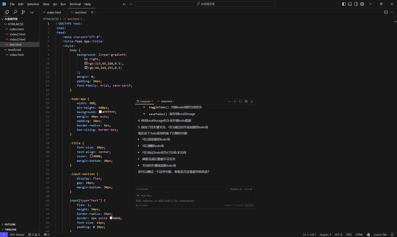Click the Composer history refresh icon
This screenshot has height=237, width=397.
[240, 101]
